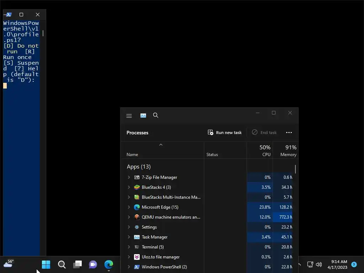Expand the 7-Zip File Manager process
The height and width of the screenshot is (273, 364).
(129, 177)
